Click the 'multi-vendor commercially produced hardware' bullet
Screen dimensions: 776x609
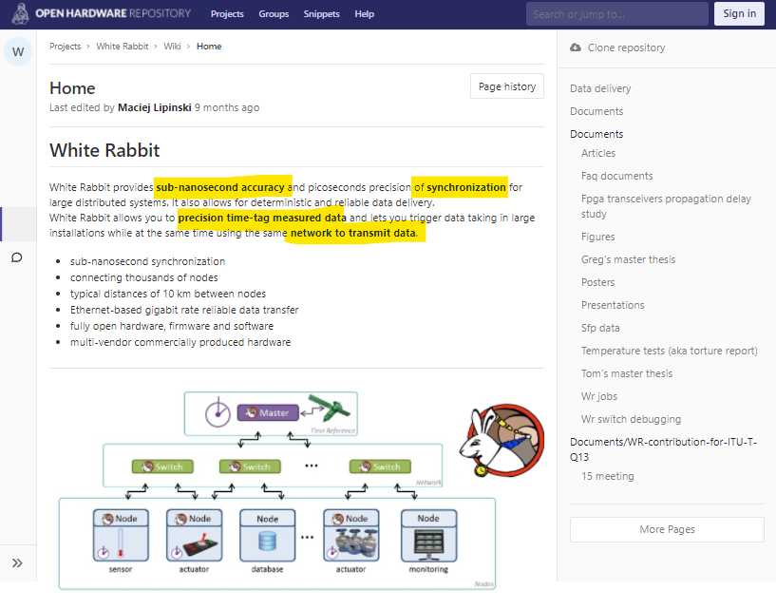[180, 342]
